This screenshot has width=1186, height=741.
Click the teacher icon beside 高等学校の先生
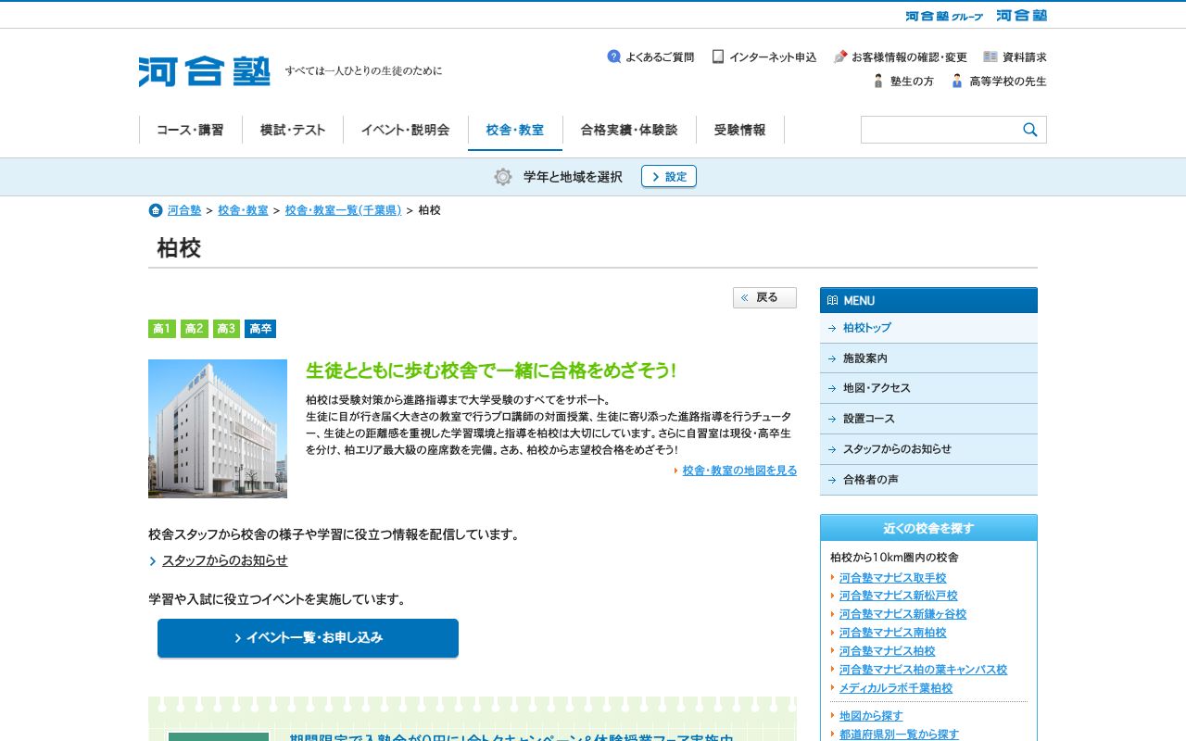tap(957, 81)
